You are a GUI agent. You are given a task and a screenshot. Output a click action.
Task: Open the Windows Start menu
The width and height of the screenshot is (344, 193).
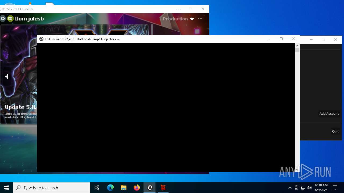pos(6,188)
